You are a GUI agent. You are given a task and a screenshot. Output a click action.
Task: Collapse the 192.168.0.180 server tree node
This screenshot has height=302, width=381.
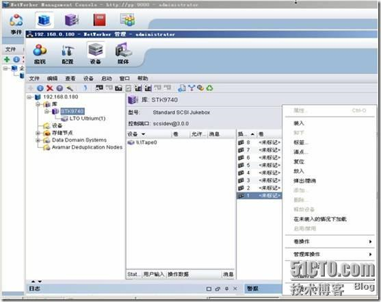(x=29, y=97)
